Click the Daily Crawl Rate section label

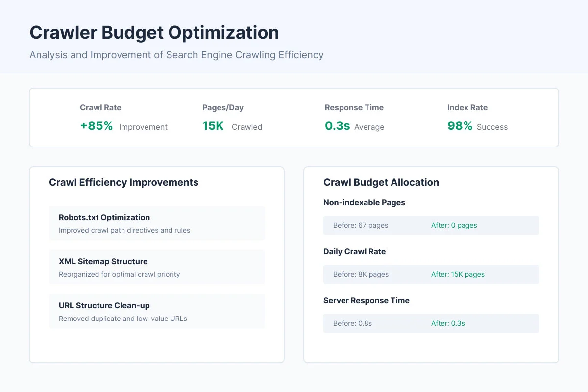point(355,251)
